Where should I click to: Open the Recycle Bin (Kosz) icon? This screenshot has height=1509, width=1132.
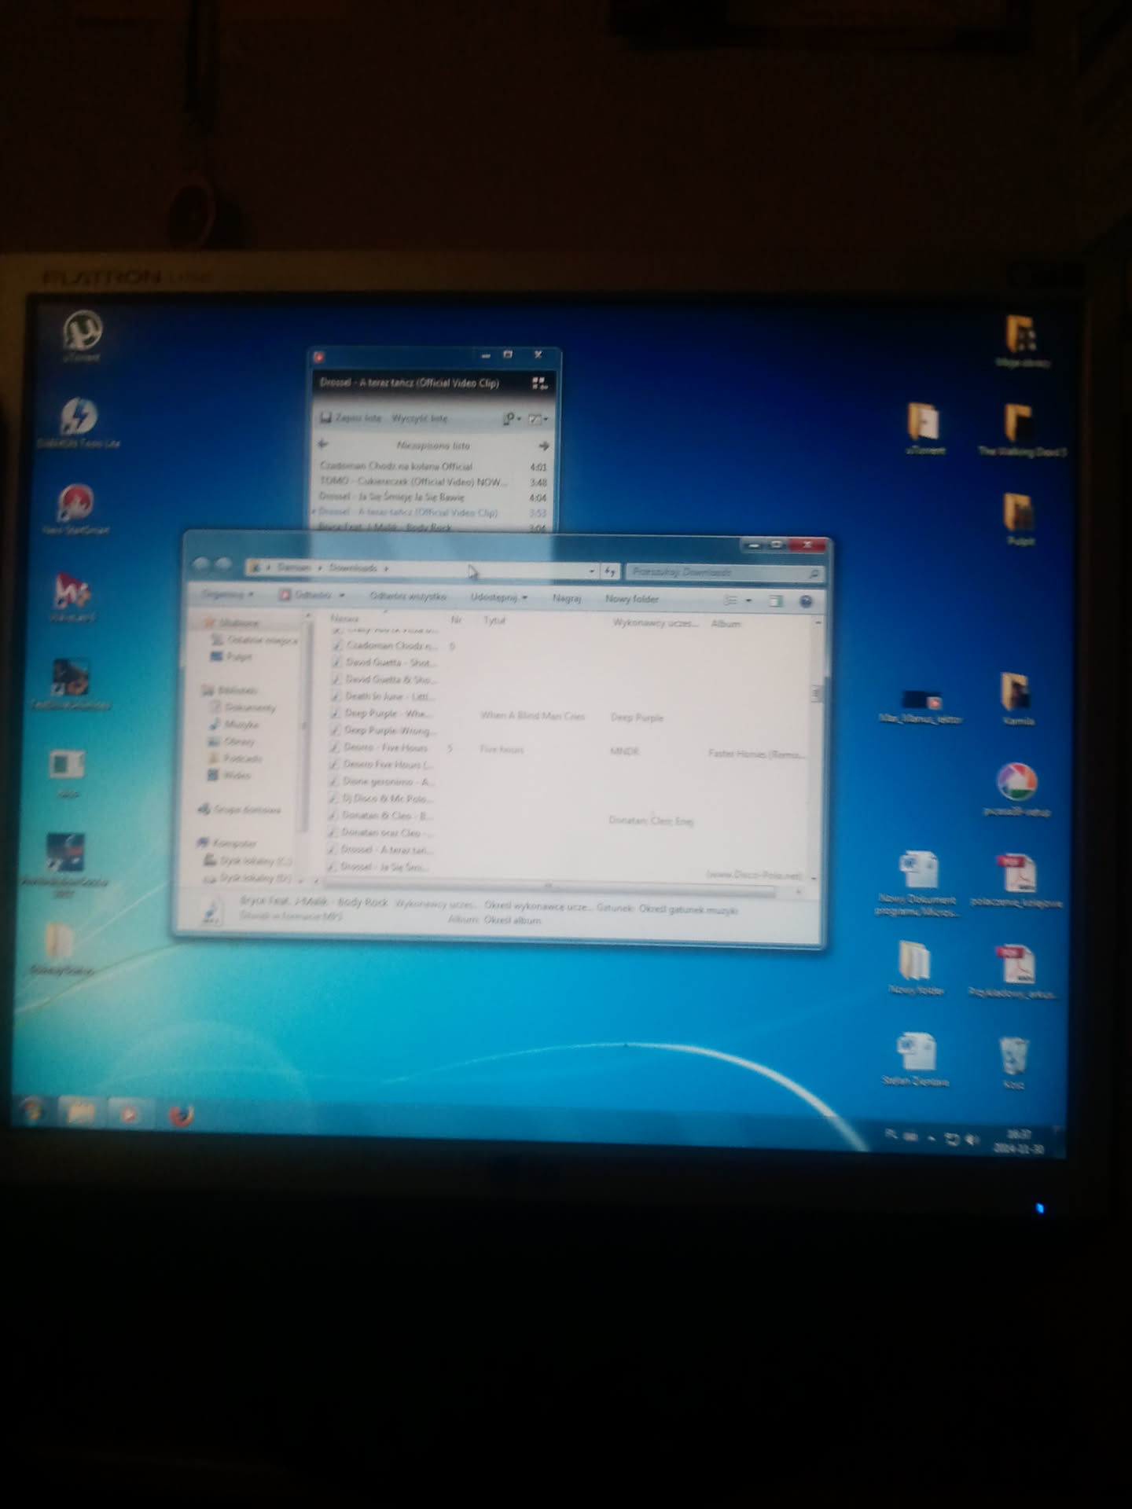(x=1013, y=1057)
